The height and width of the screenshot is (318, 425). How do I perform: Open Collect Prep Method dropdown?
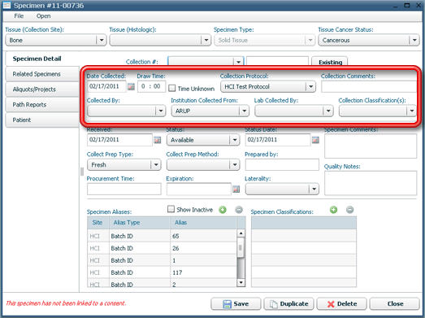(235, 165)
